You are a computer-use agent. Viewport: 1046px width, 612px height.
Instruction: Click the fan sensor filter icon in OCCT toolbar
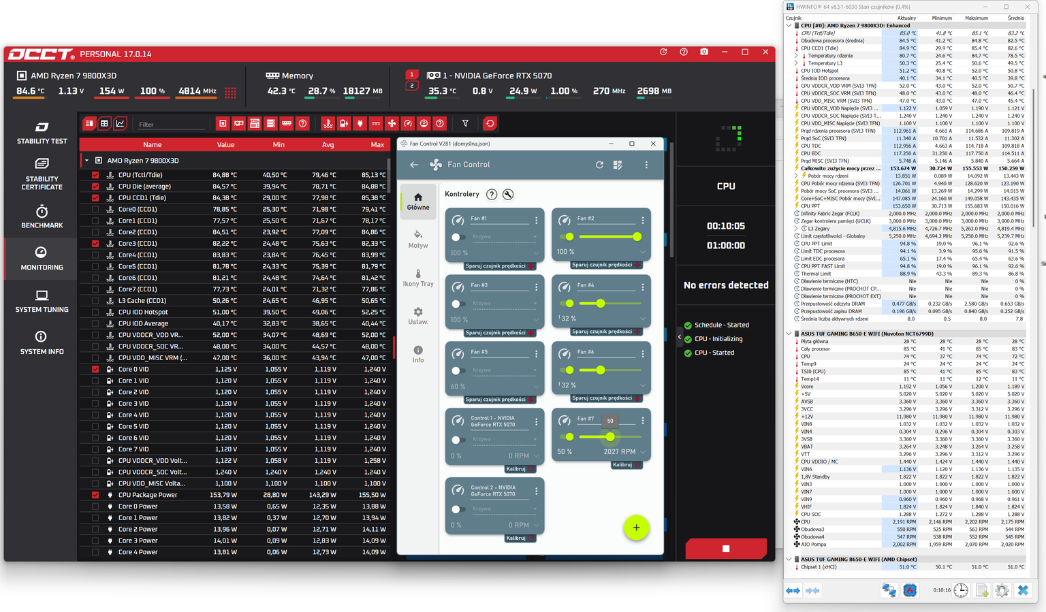tap(392, 123)
